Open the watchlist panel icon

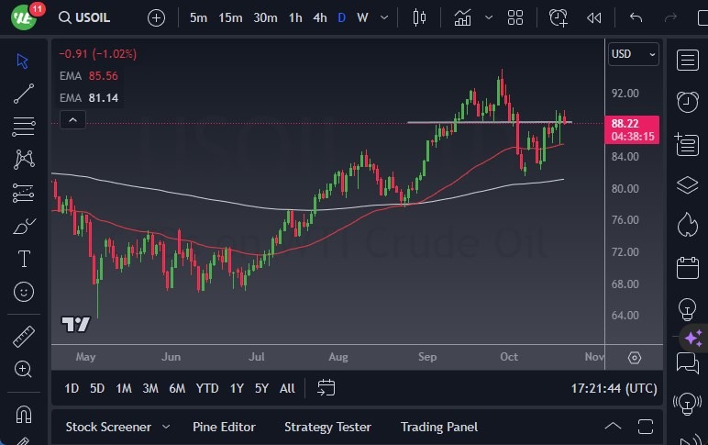687,60
